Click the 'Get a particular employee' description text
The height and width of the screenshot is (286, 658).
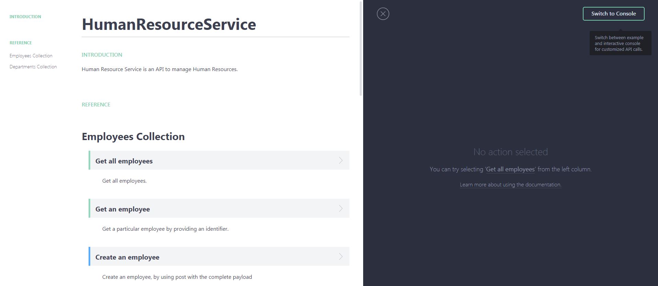165,229
